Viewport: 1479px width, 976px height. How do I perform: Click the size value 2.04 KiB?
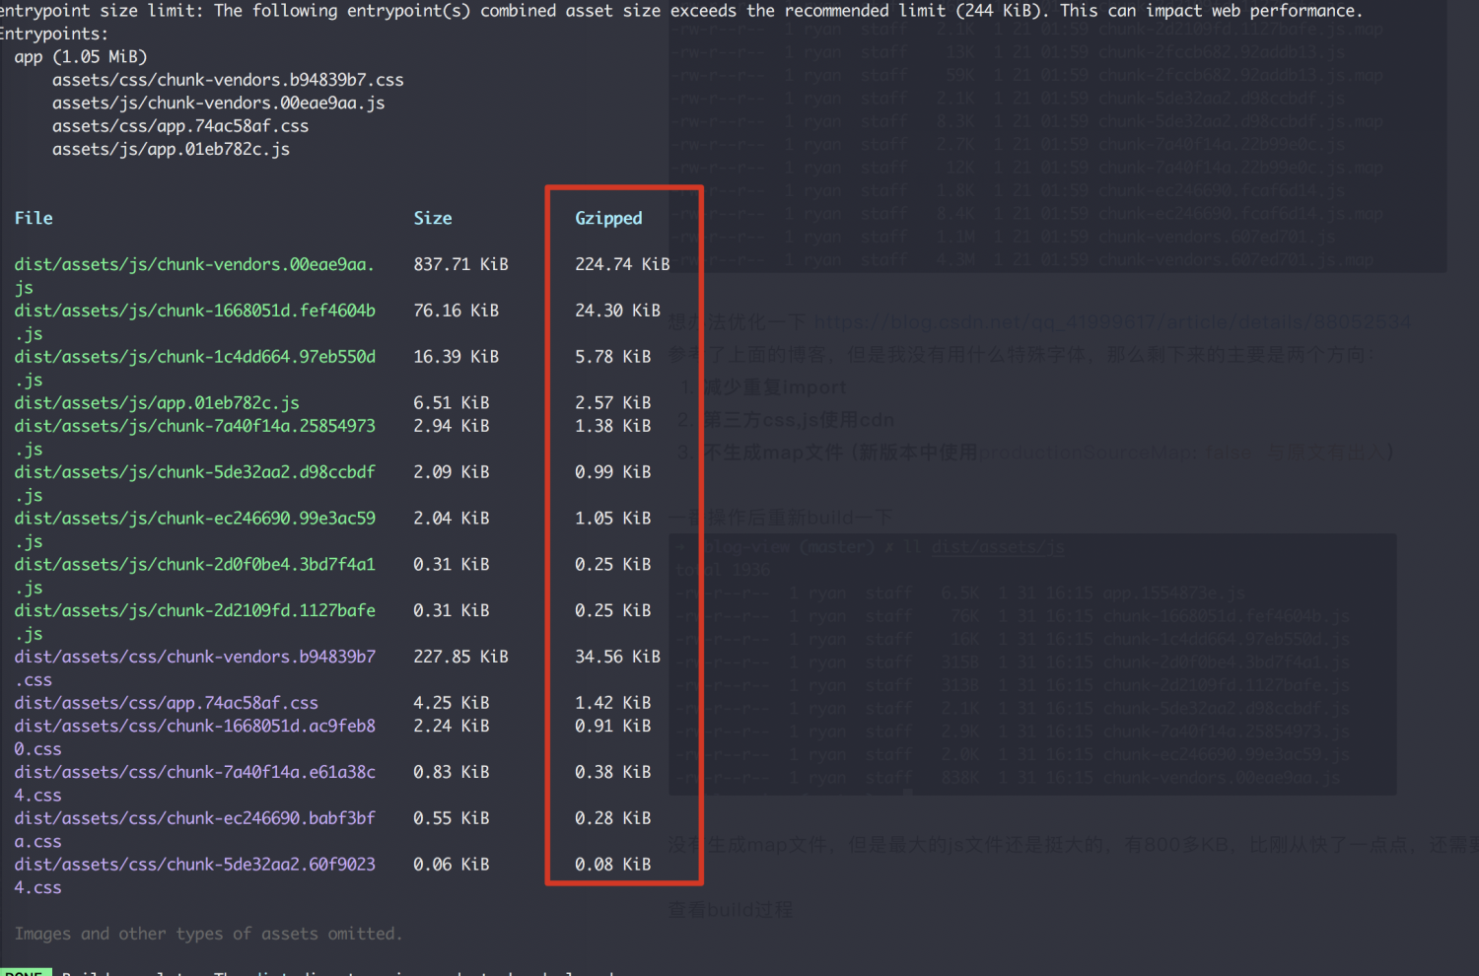pos(452,519)
